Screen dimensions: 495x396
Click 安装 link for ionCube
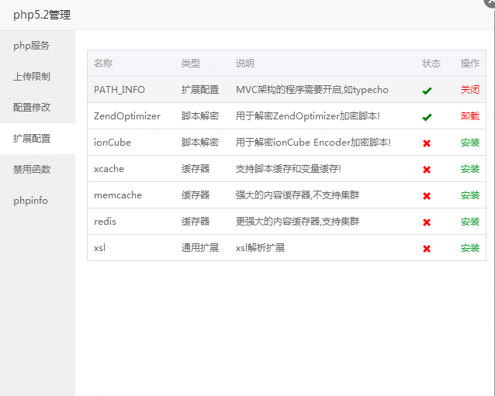point(469,143)
